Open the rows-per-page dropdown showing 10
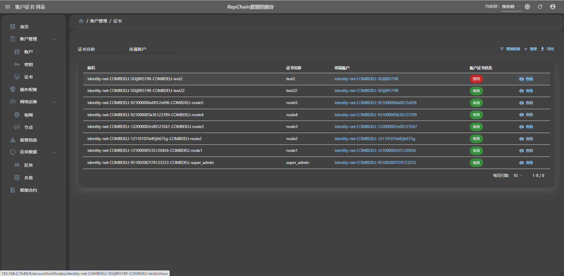564x276 pixels. [517, 175]
